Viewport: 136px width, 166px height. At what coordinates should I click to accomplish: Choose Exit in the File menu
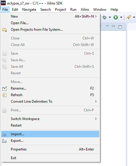pos(50,158)
